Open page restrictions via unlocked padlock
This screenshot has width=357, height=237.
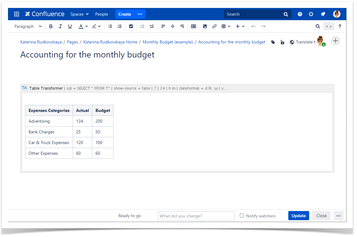[282, 42]
